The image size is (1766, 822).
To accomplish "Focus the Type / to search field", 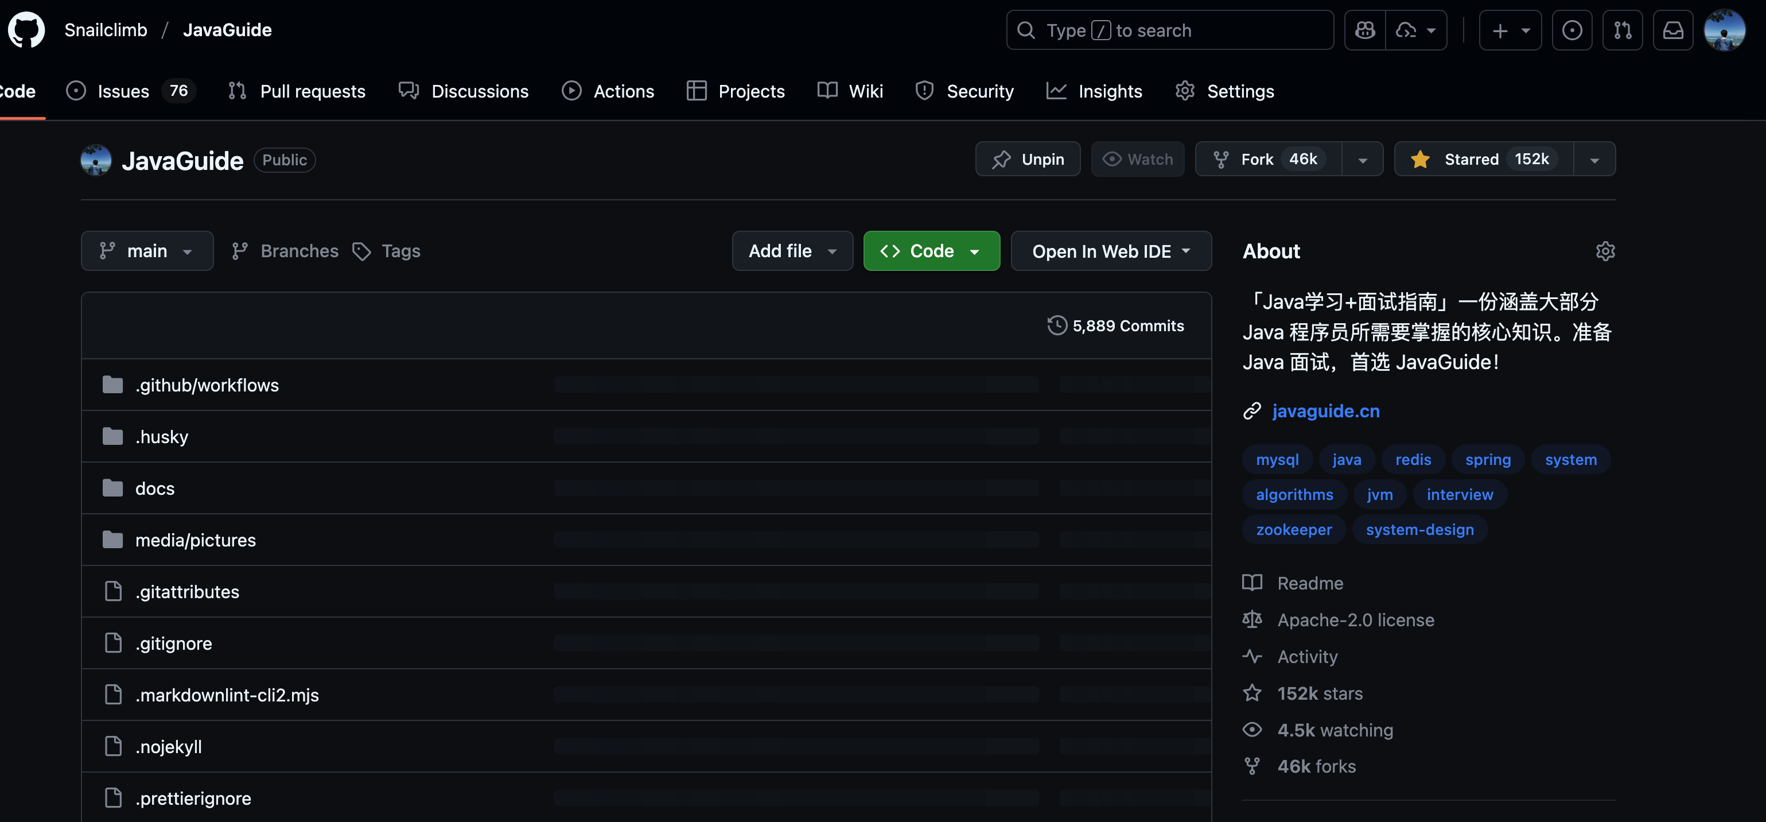I will [x=1170, y=30].
